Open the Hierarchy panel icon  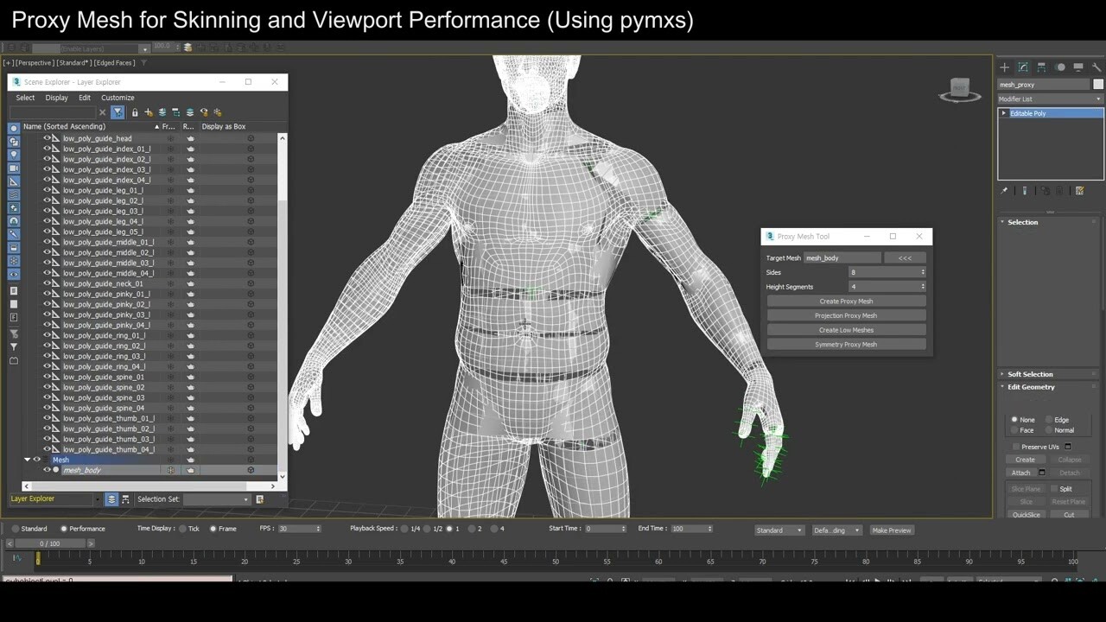pyautogui.click(x=1041, y=67)
